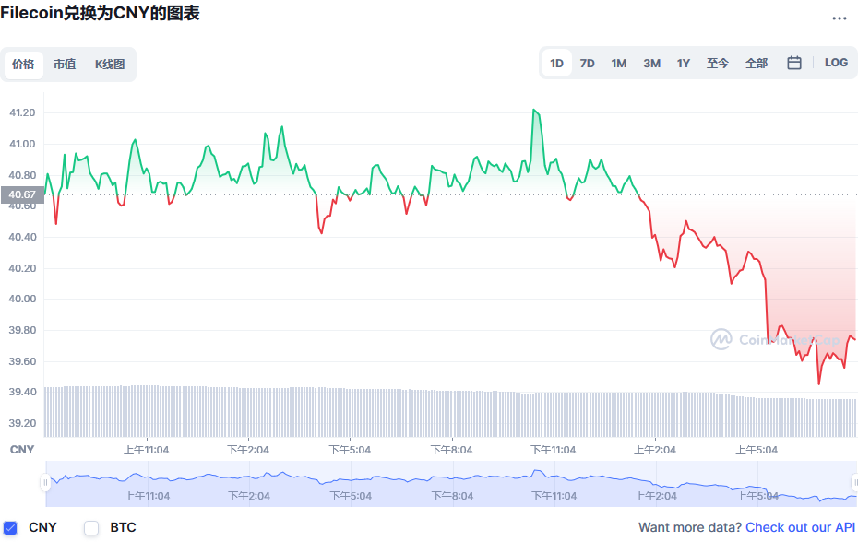Select the 1Y time range
The width and height of the screenshot is (858, 553).
(x=684, y=64)
